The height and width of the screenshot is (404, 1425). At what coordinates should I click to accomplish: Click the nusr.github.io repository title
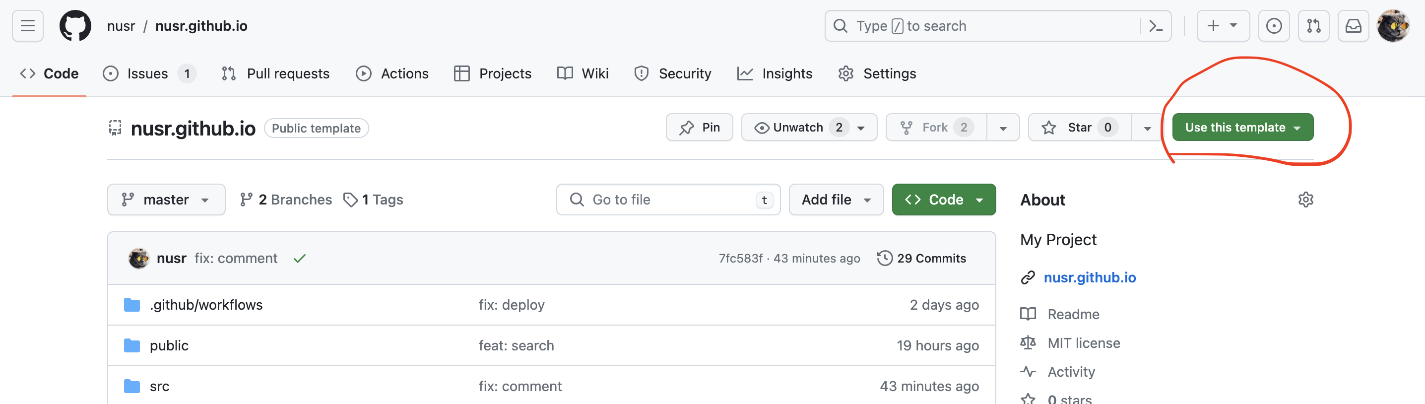click(193, 129)
